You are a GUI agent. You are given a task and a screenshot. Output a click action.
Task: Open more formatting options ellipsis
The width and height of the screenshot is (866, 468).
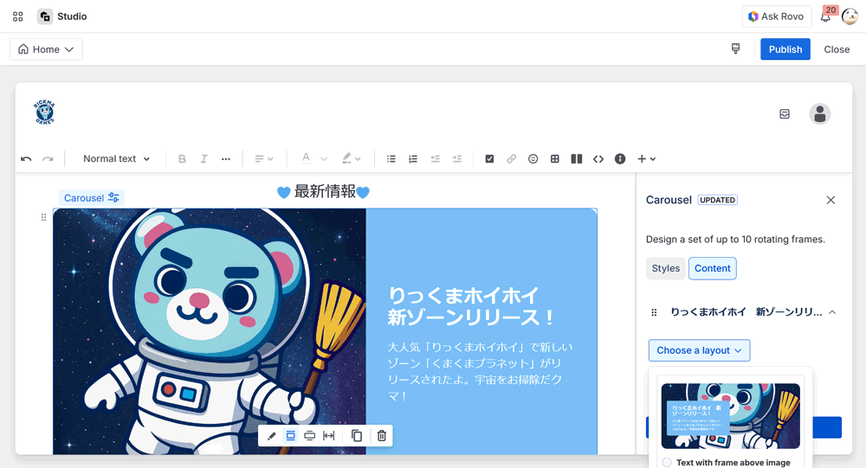pos(225,159)
